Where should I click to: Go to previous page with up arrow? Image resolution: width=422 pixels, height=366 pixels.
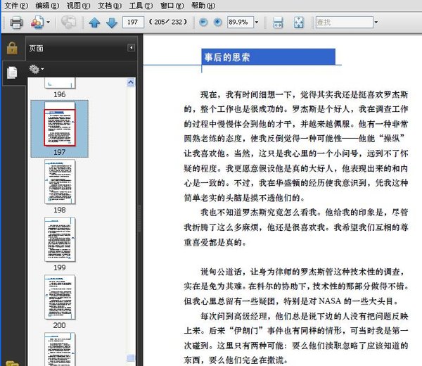[94, 23]
